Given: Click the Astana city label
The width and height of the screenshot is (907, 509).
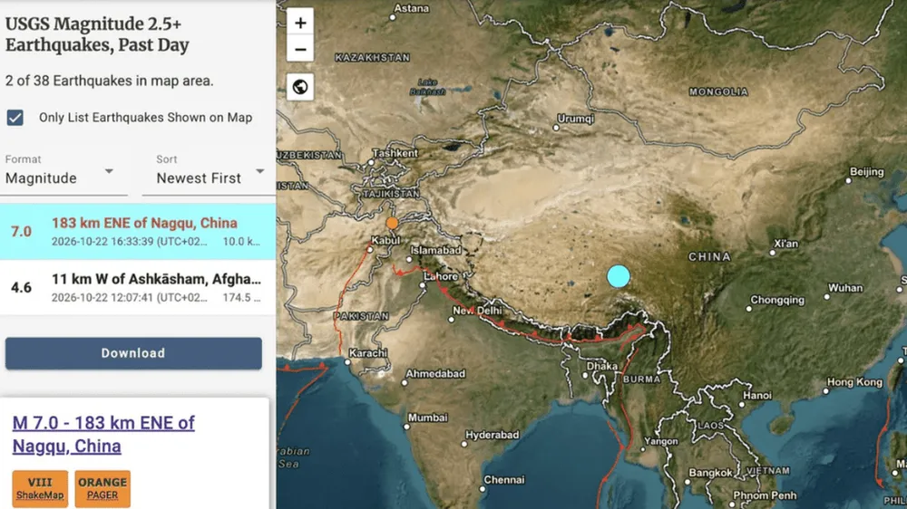Looking at the screenshot, I should coord(411,9).
